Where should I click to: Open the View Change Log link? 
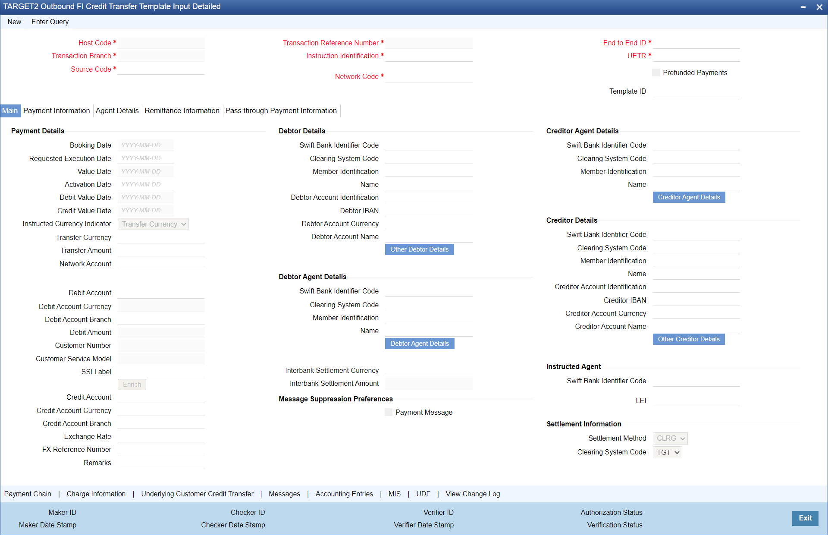point(473,494)
